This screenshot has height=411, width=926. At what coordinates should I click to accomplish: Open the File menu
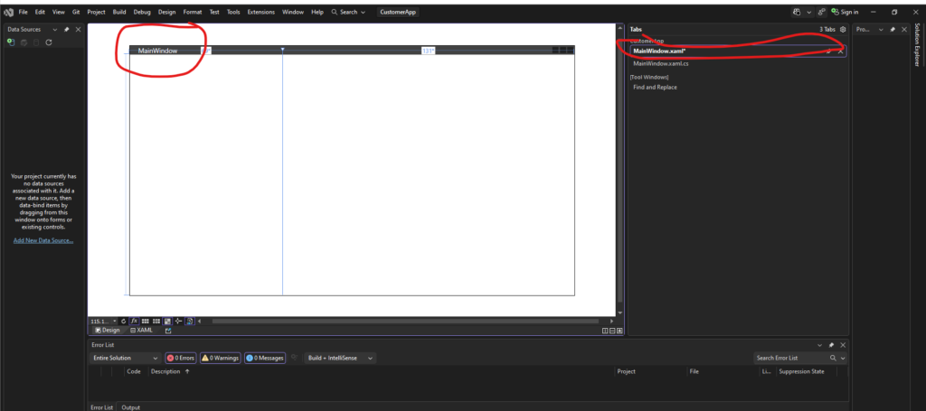click(23, 12)
